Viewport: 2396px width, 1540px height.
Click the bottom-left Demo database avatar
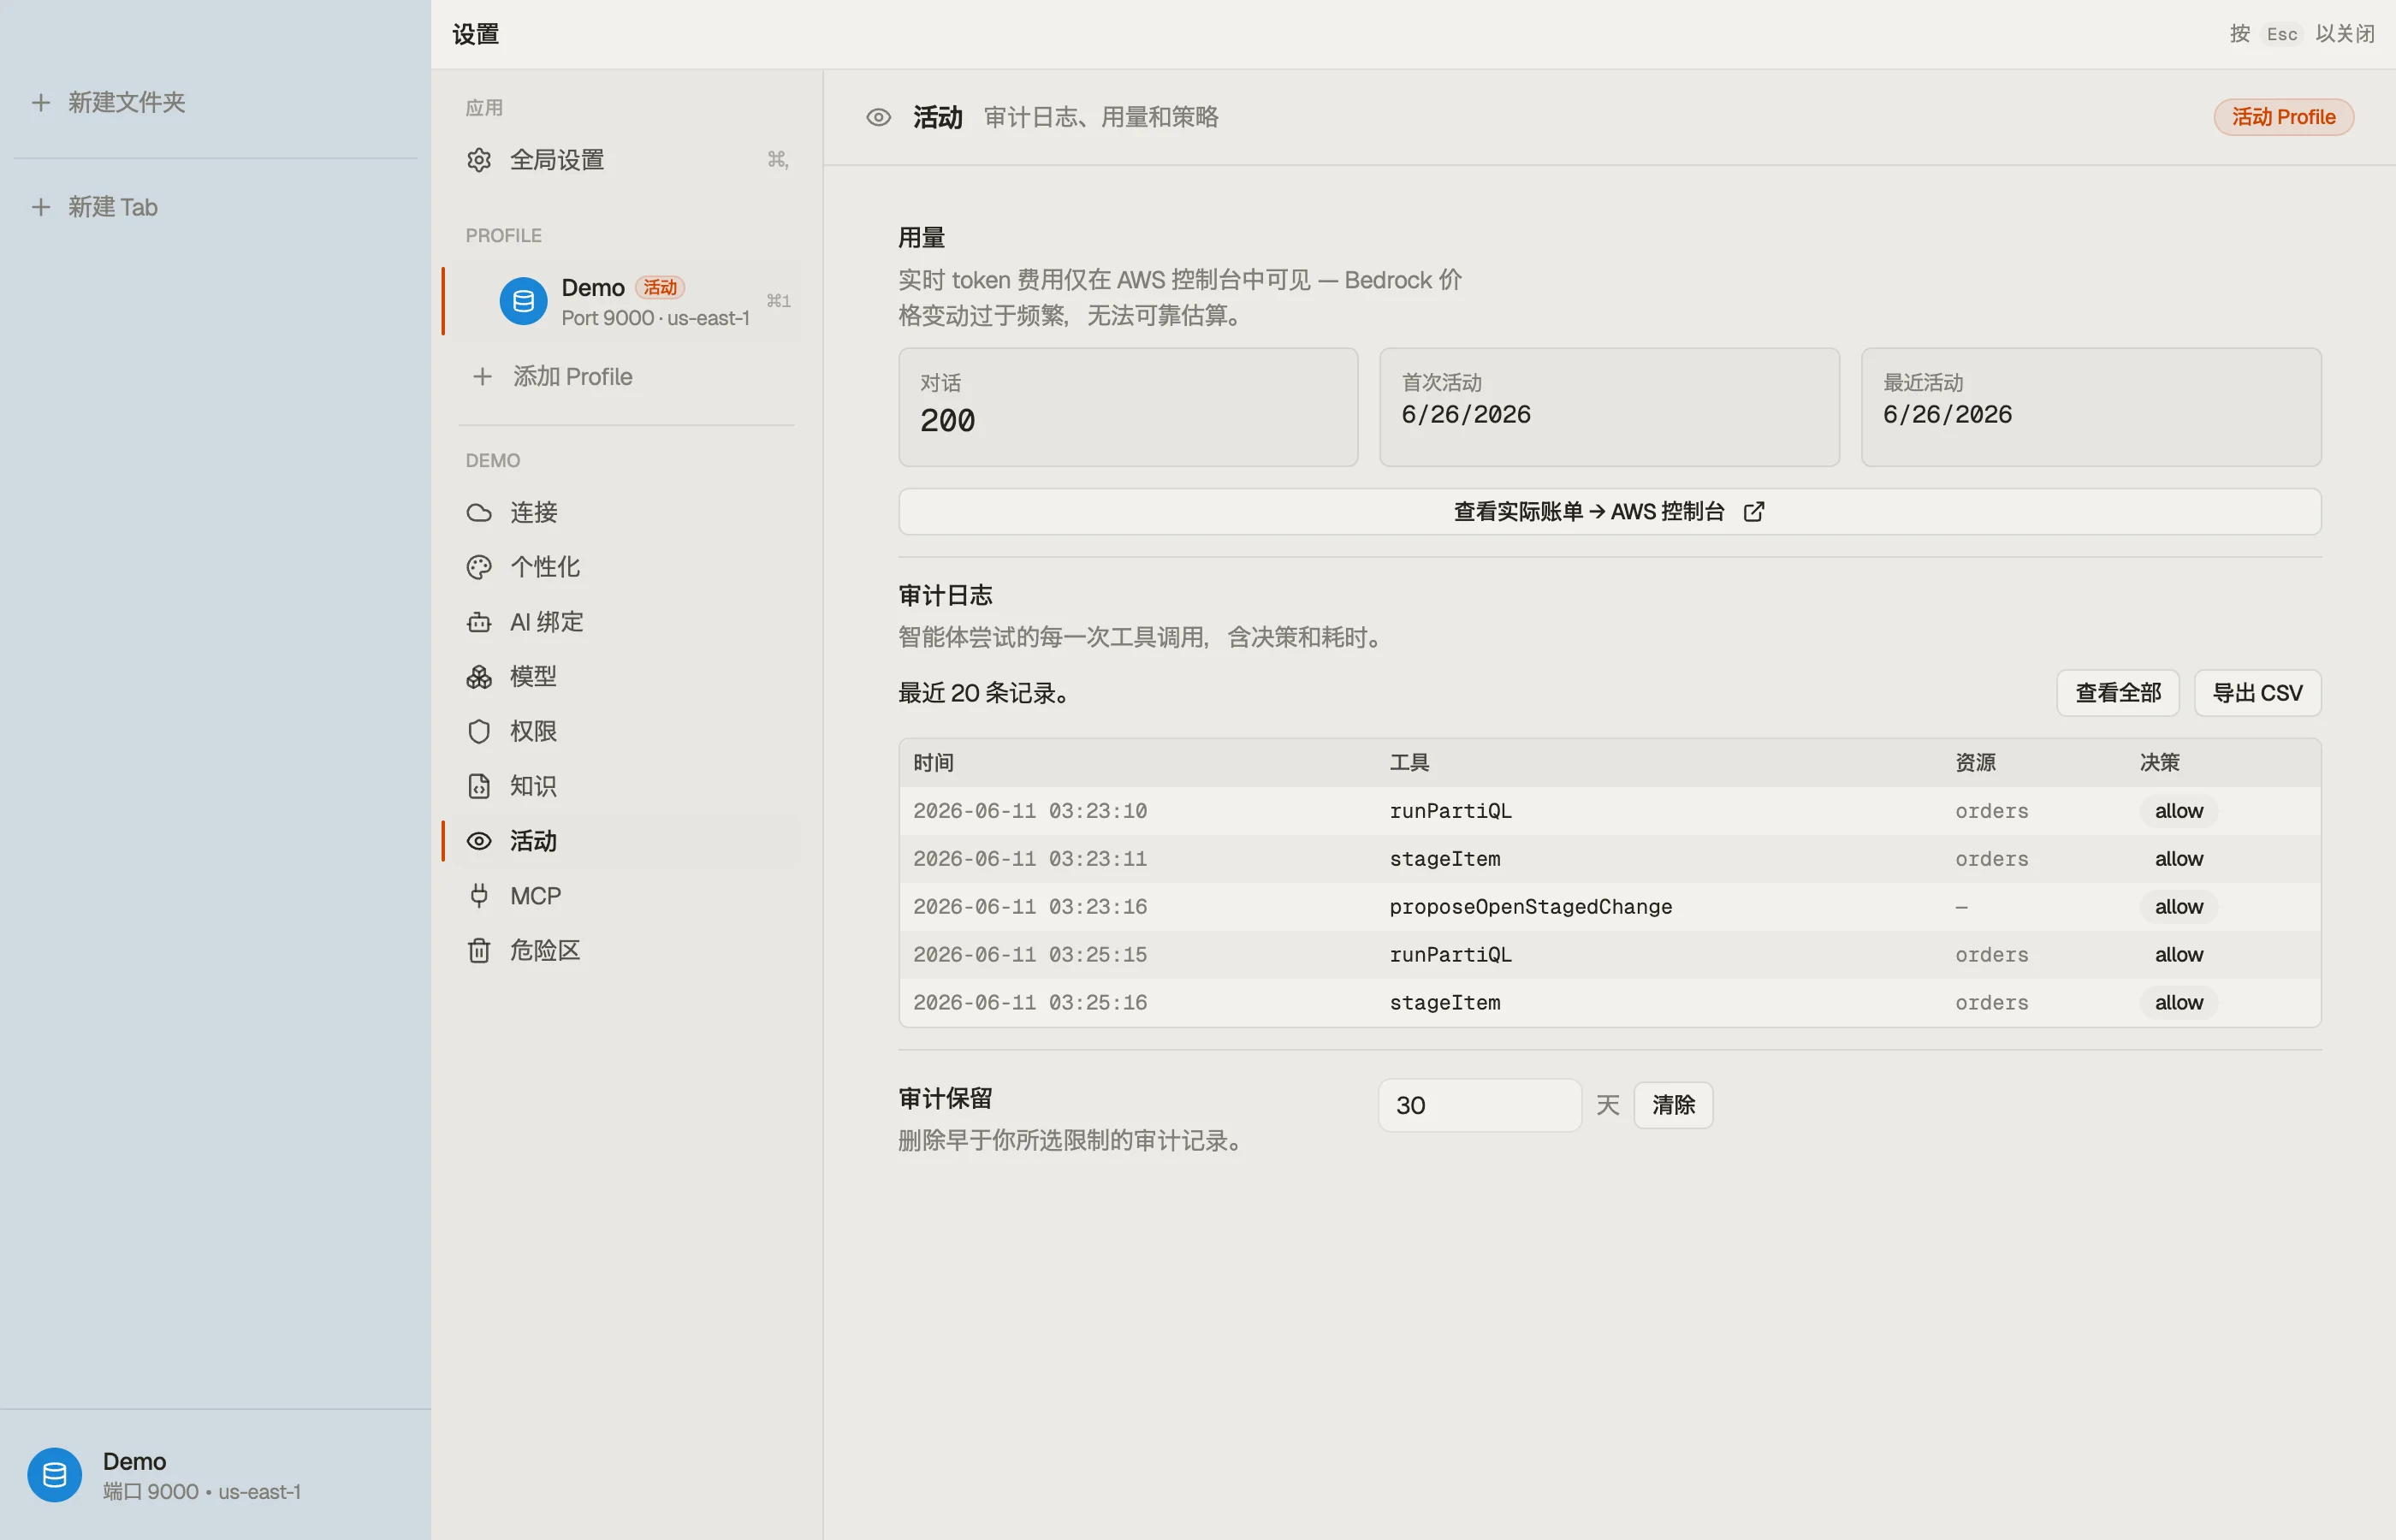tap(55, 1474)
